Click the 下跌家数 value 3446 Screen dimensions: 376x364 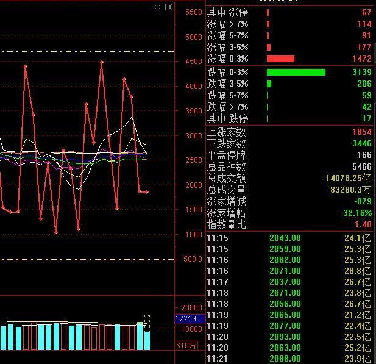[362, 143]
